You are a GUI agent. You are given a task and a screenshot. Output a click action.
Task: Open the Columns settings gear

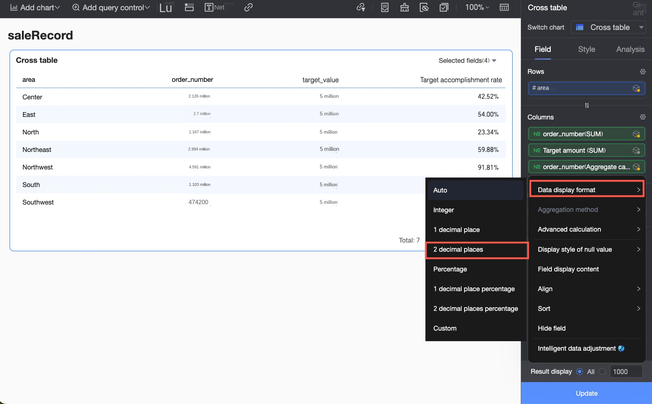click(x=642, y=117)
